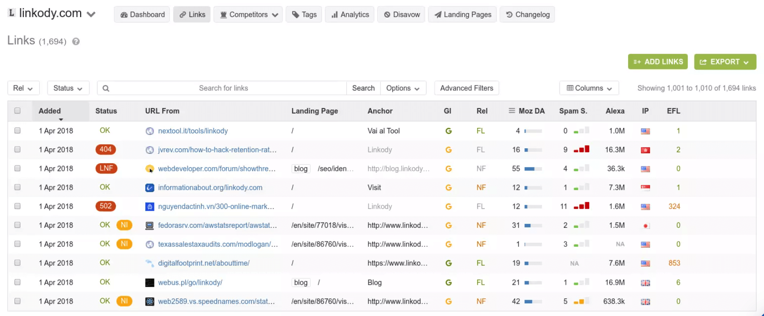Open the Status filter dropdown
Viewport: 764px width, 316px height.
tap(68, 88)
